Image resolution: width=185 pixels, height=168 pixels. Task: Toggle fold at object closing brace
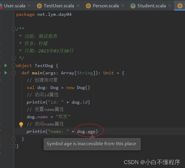pyautogui.click(x=14, y=146)
